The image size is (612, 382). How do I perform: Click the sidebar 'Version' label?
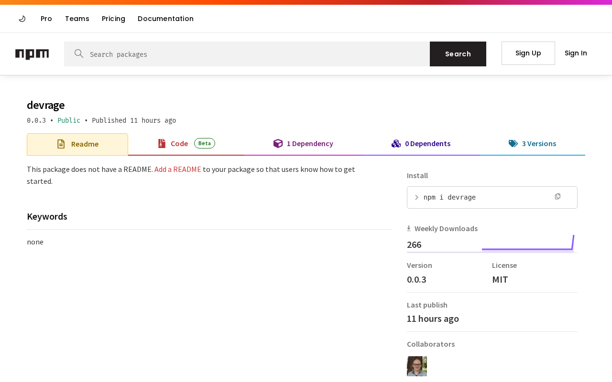tap(419, 265)
